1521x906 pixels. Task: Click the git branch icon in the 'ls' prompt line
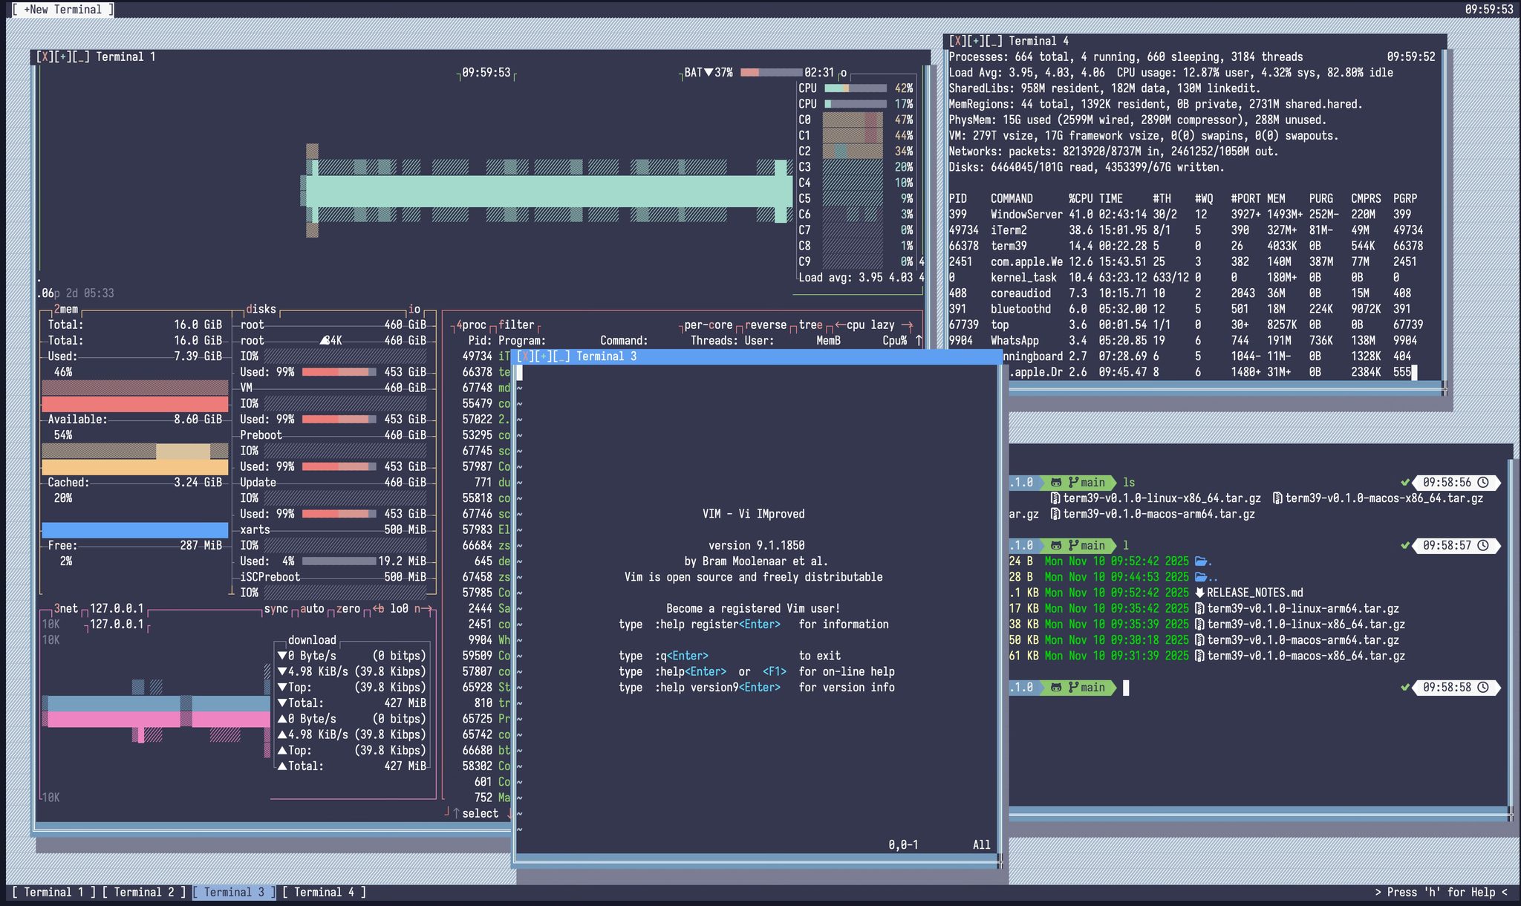click(1074, 483)
